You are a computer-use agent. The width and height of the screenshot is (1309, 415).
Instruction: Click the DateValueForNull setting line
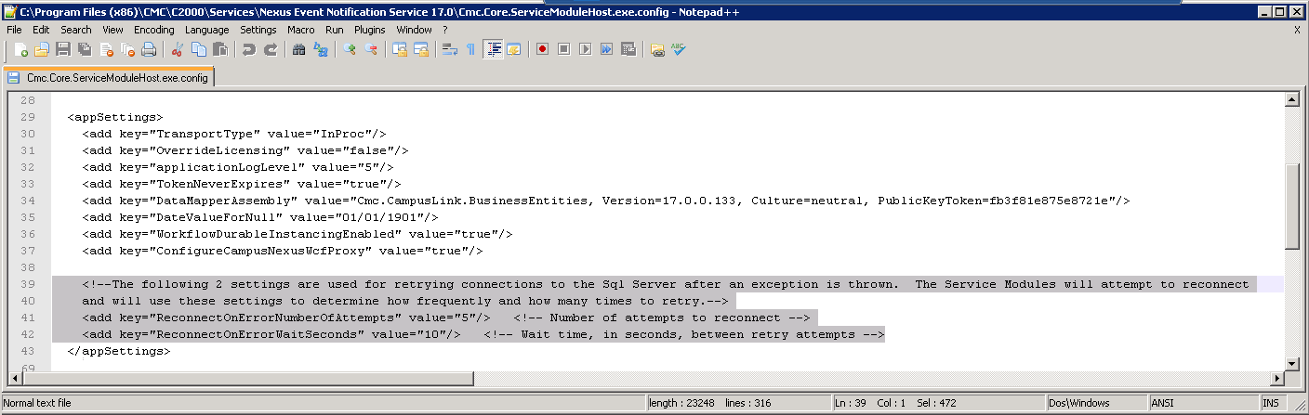coord(259,217)
